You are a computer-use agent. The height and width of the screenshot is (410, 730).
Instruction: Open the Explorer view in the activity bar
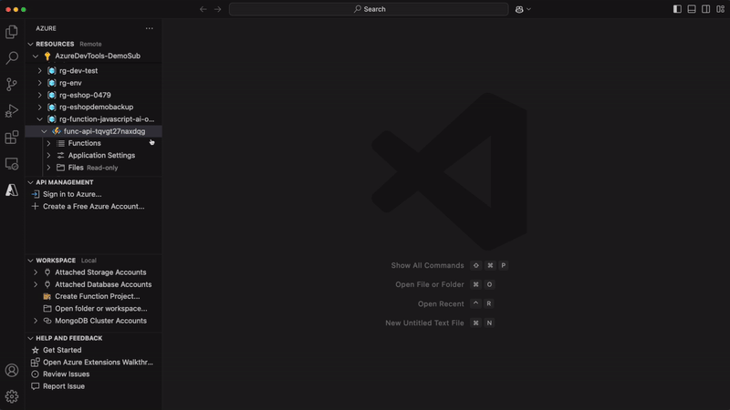tap(12, 32)
